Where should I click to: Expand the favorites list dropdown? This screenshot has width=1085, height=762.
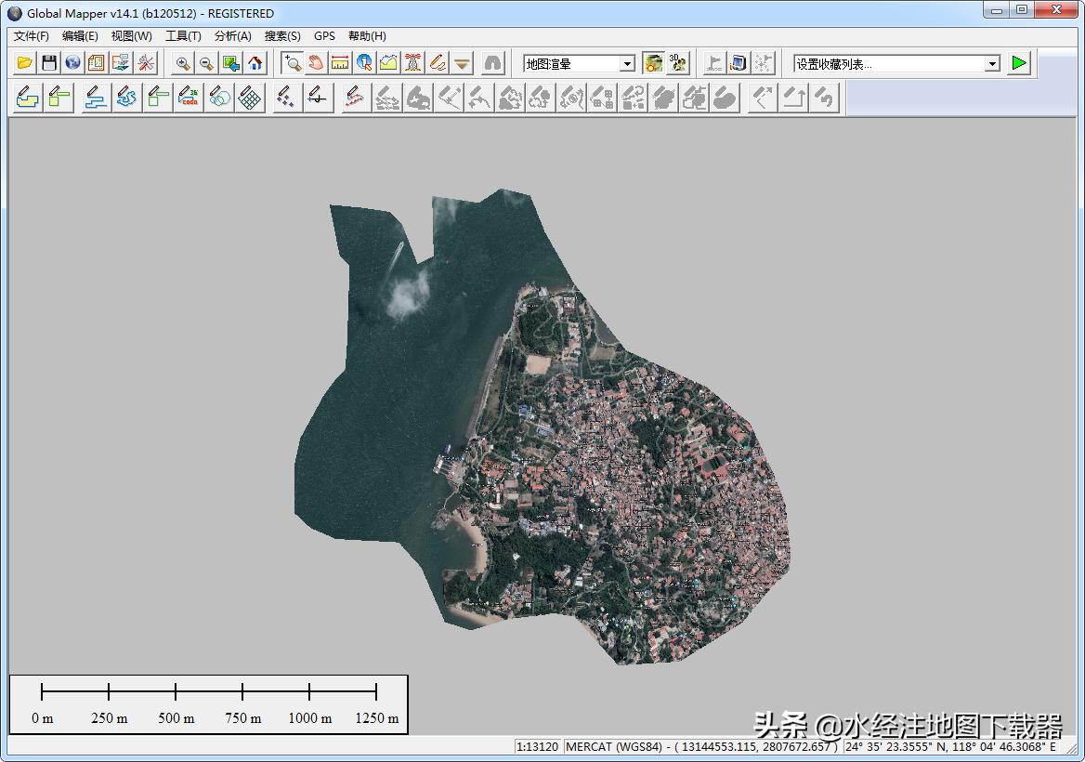pyautogui.click(x=992, y=64)
